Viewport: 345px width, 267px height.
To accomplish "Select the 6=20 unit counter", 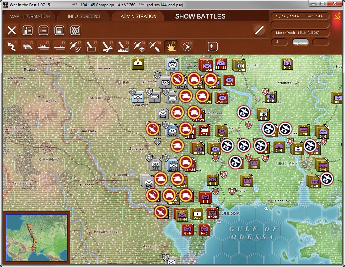I will click(212, 213).
